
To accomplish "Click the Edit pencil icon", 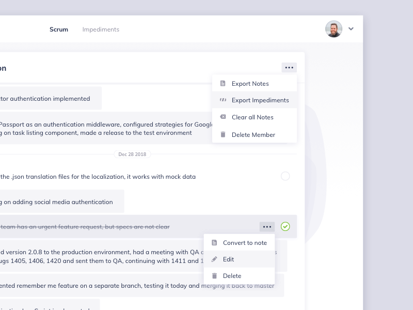I will tap(214, 259).
